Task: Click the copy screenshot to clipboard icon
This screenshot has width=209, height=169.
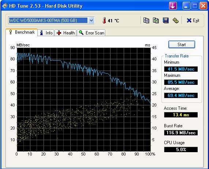Action: pos(156,20)
